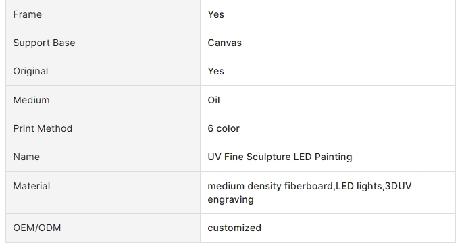This screenshot has width=462, height=246.
Task: Select the 6 color value
Action: [x=224, y=128]
